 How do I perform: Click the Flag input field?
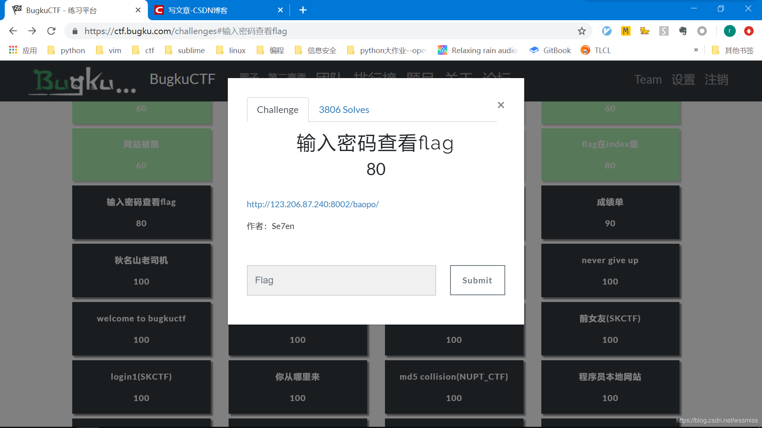(341, 280)
